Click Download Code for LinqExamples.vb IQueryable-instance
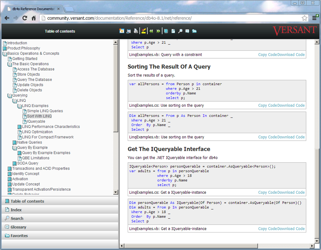The width and height of the screenshot is (321, 250). pyautogui.click(x=291, y=229)
